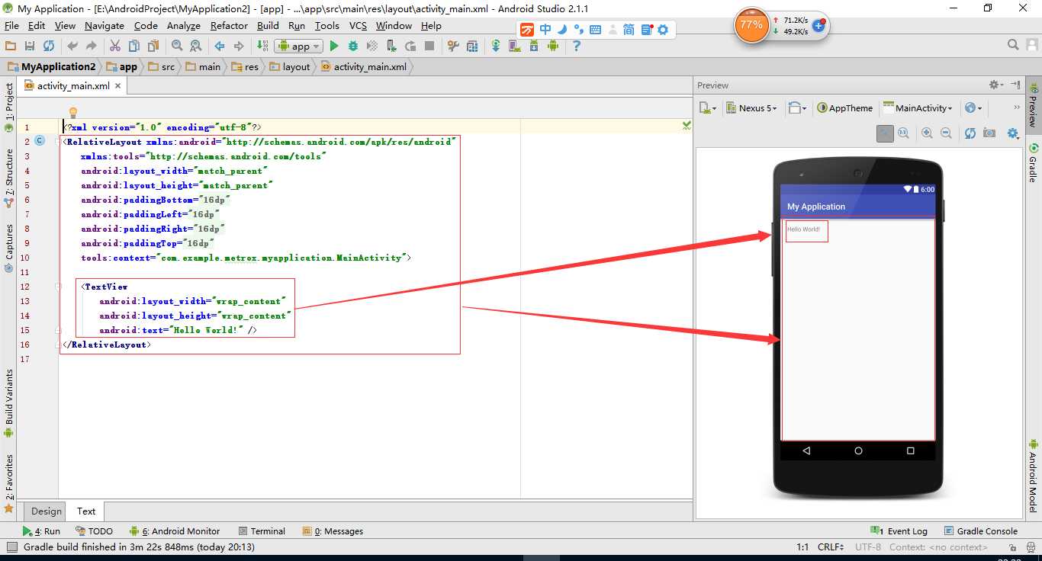Screen dimensions: 1042x561
Task: Open the Navigate menu
Action: [105, 25]
